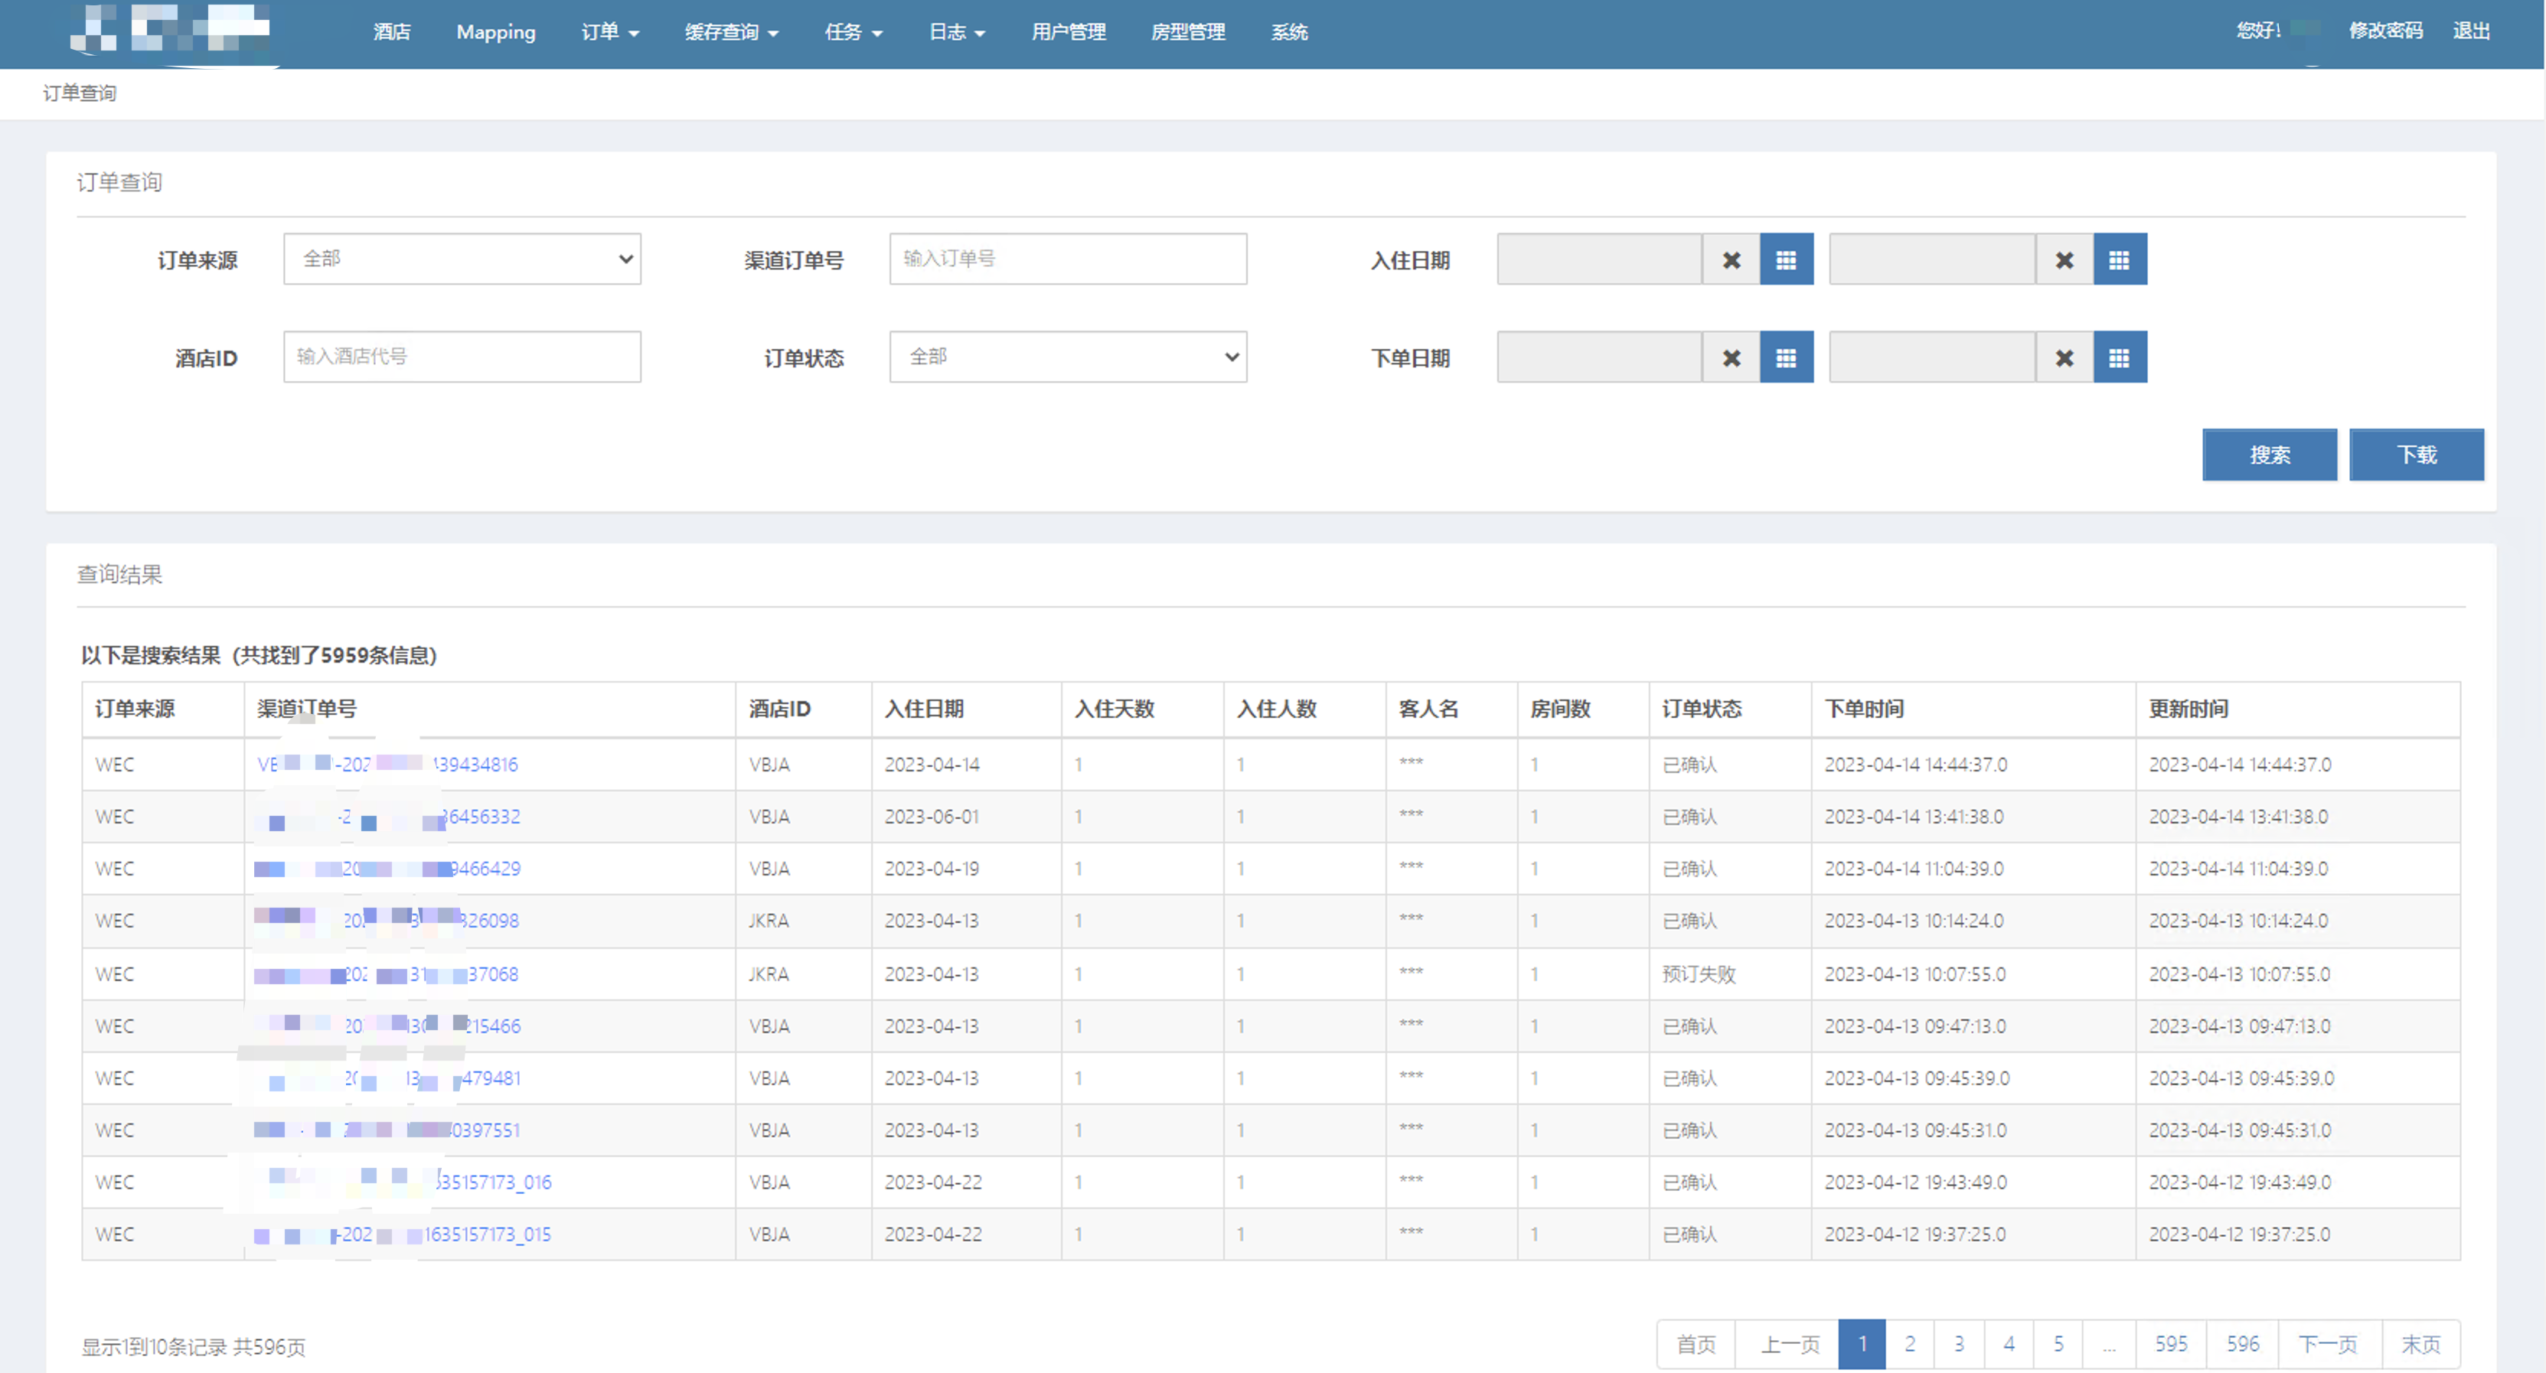Go to 用户管理 page
The width and height of the screenshot is (2546, 1373).
1069,31
